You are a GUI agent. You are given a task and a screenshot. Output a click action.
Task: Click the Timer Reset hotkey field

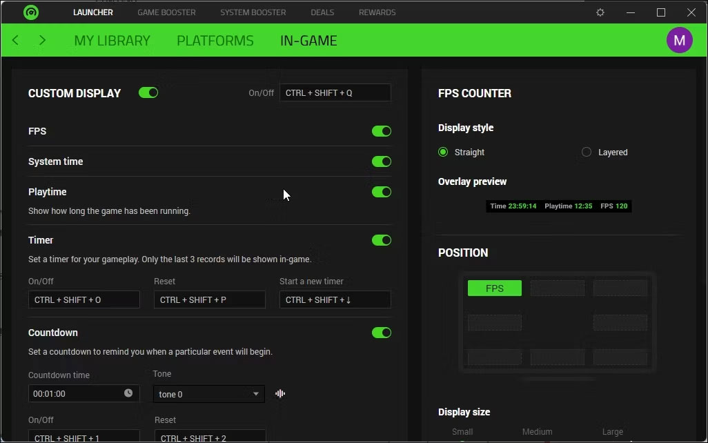click(209, 299)
